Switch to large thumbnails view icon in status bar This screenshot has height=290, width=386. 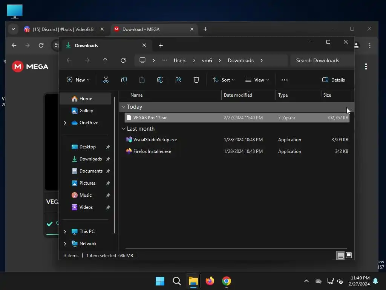click(x=349, y=255)
